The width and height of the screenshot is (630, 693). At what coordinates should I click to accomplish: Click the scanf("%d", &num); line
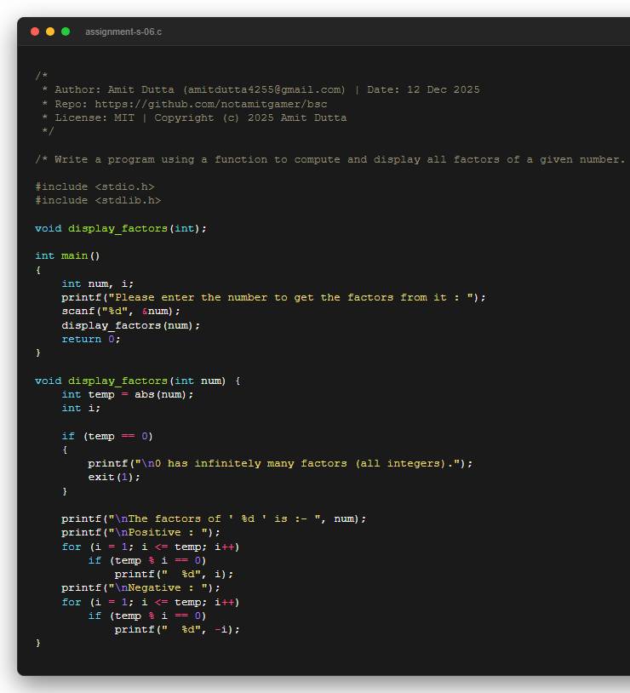coord(121,311)
